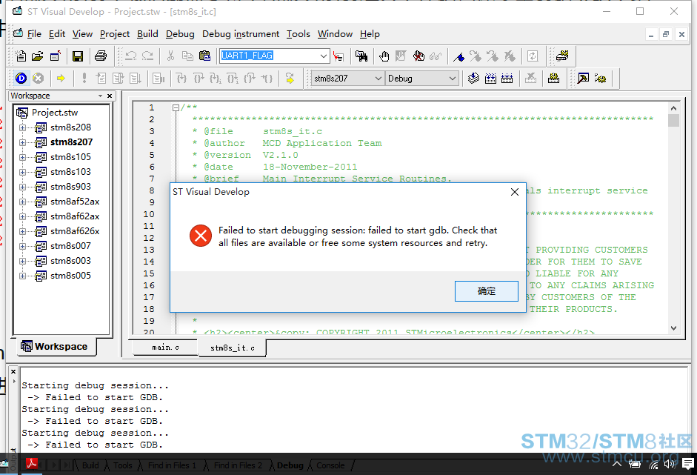This screenshot has width=697, height=475.
Task: Click the Find in Files binoculars icon
Action: point(361,56)
